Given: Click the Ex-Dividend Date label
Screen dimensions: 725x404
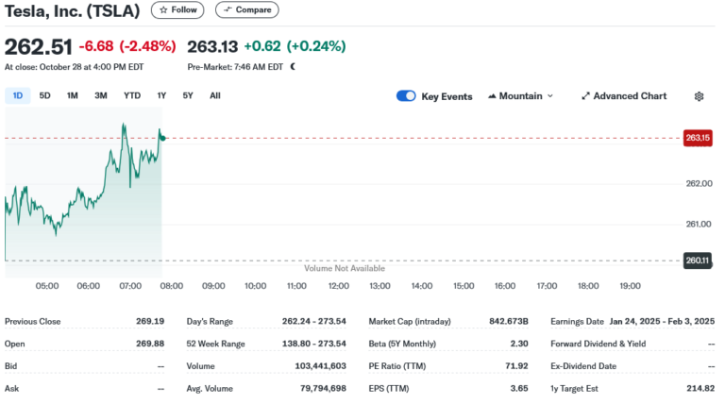Looking at the screenshot, I should (x=583, y=365).
